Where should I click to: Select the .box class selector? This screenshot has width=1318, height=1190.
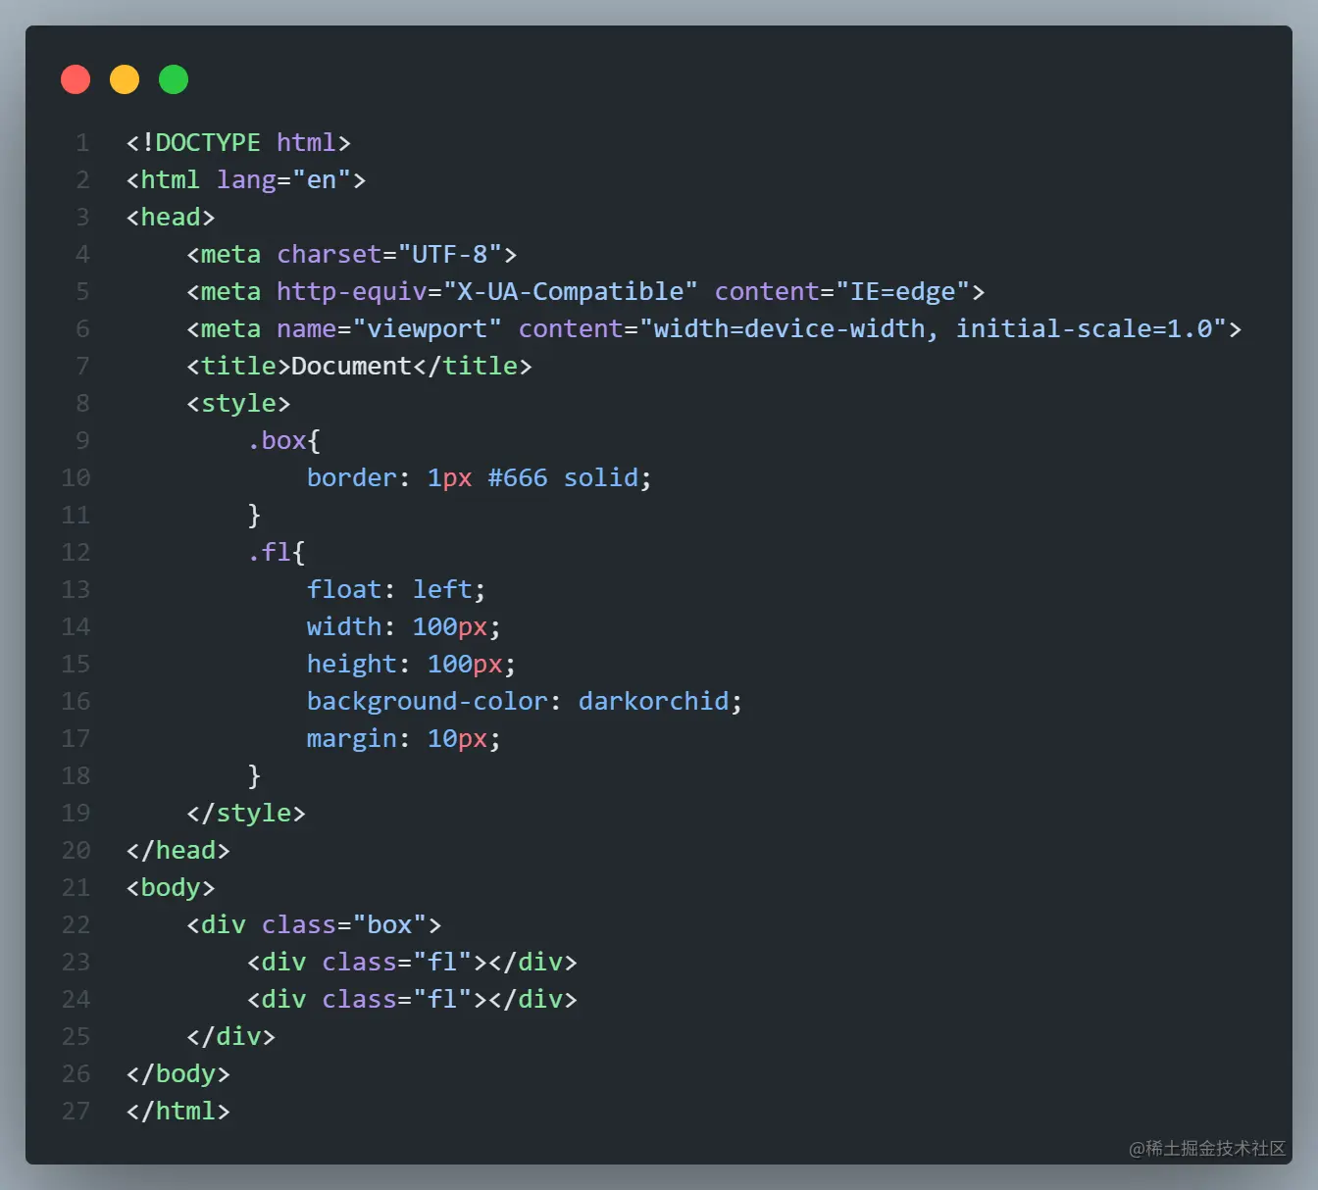pos(278,440)
